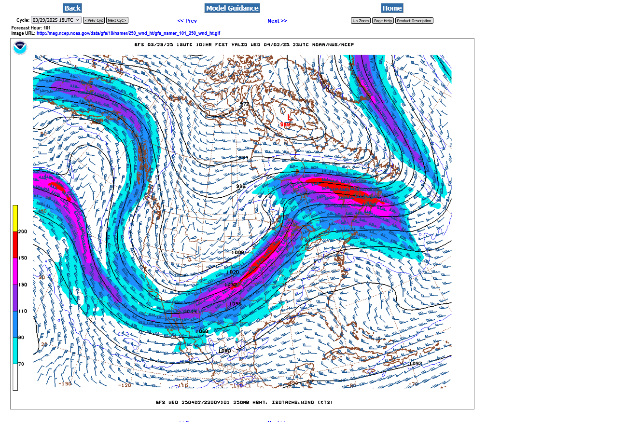Click the << Prev forecast hour link
This screenshot has width=640, height=422.
coord(187,21)
